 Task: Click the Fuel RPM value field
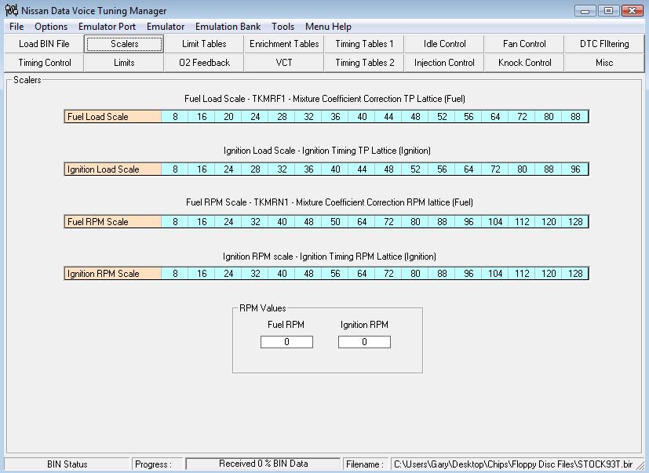tap(286, 342)
